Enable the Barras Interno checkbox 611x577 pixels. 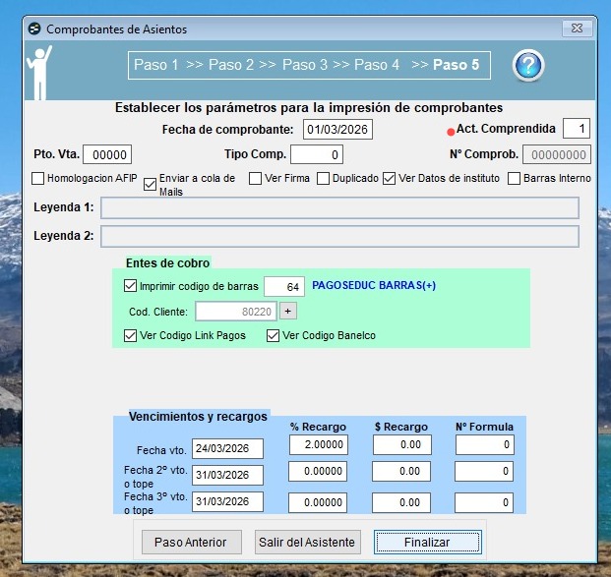click(514, 178)
